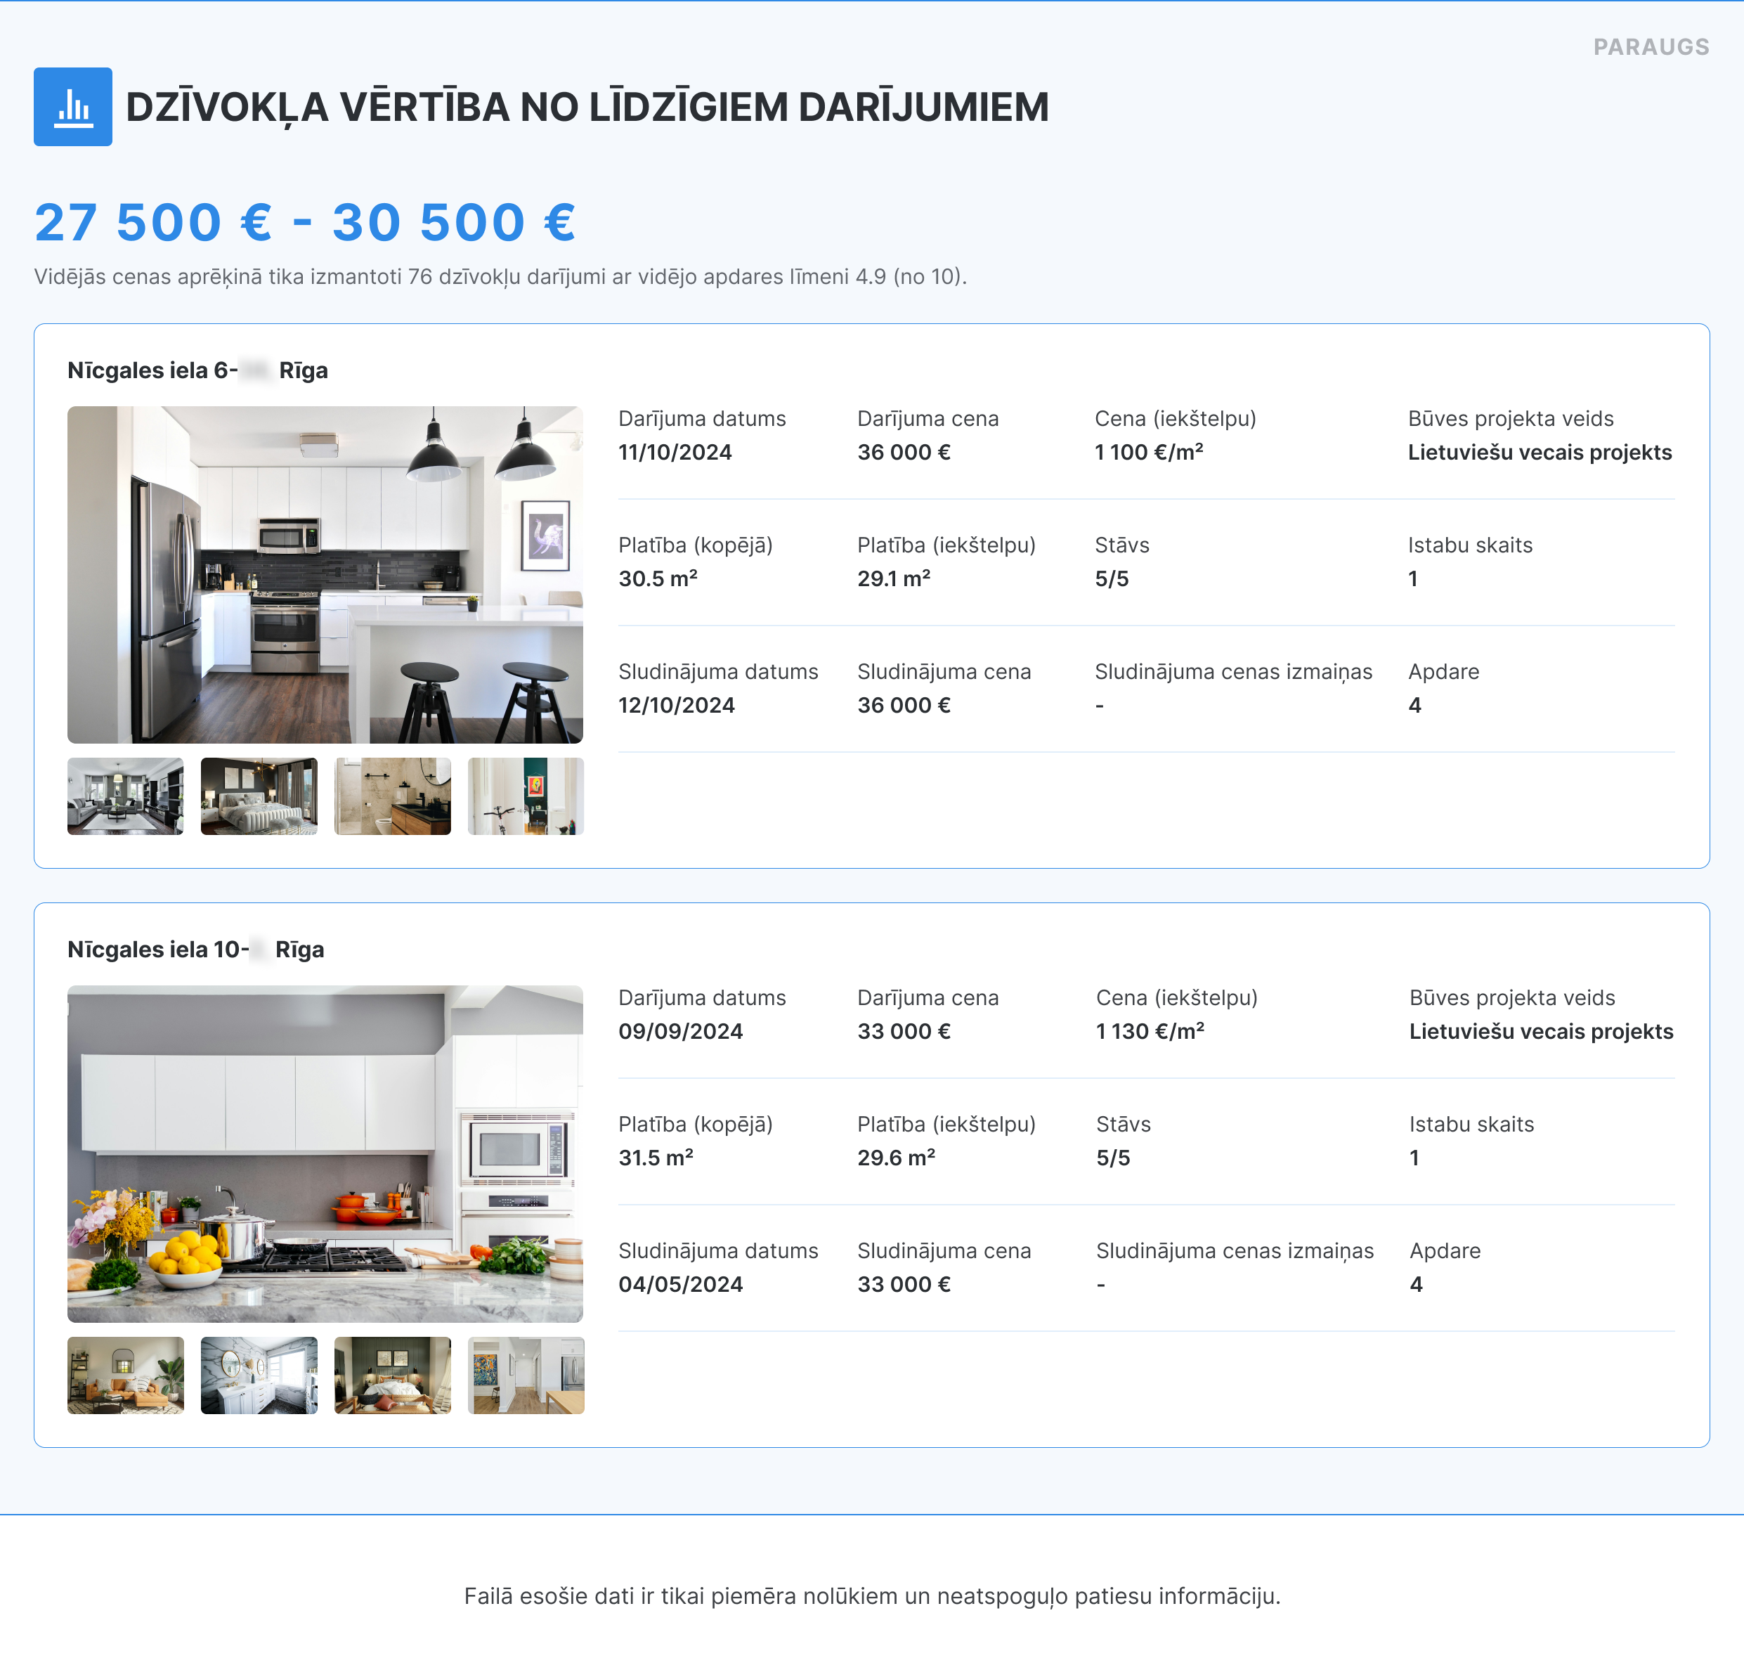The image size is (1744, 1677).
Task: Select the value 1 100 €/m²
Action: [x=1149, y=452]
